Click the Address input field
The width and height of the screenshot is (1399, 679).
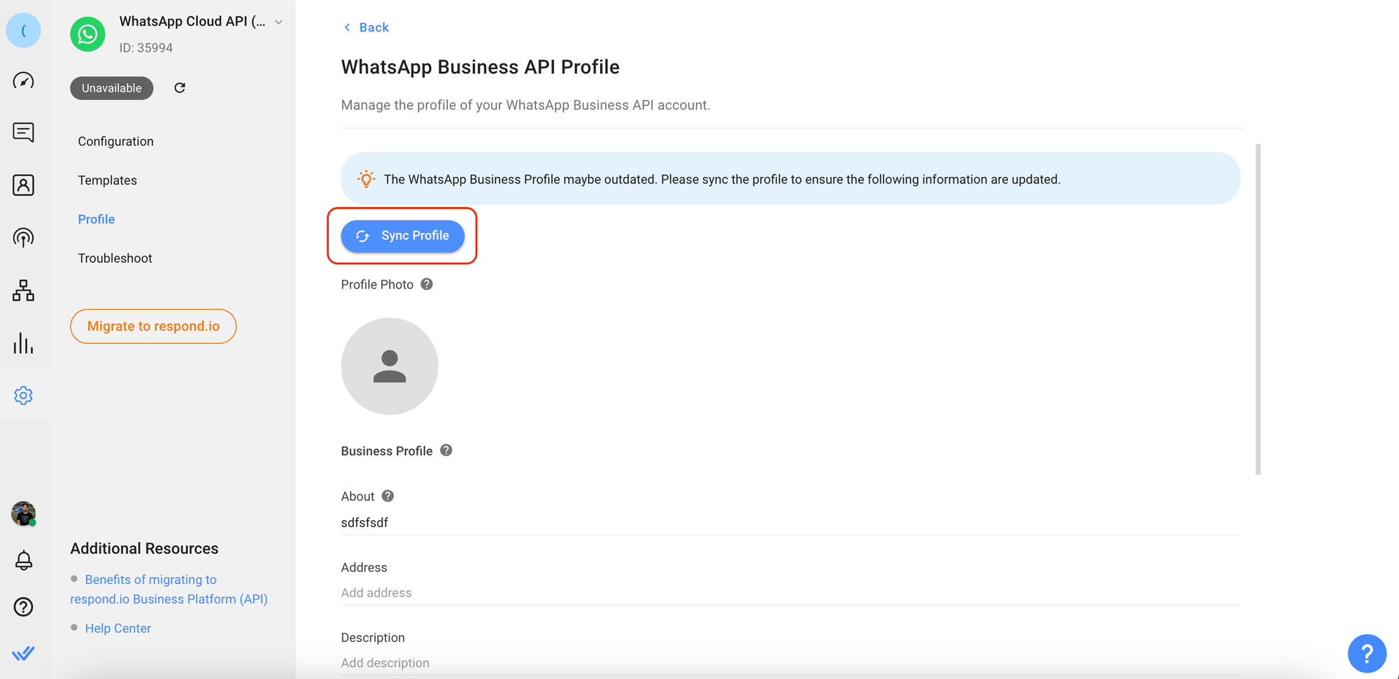pos(789,592)
